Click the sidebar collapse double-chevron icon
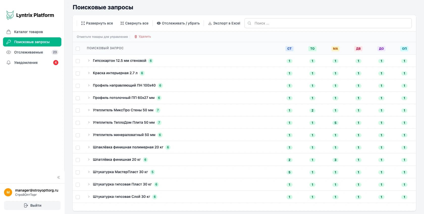424x214 pixels. click(x=59, y=177)
